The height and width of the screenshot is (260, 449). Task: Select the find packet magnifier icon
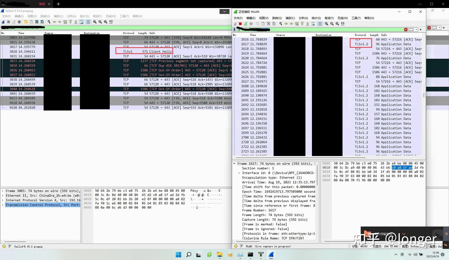[281, 24]
